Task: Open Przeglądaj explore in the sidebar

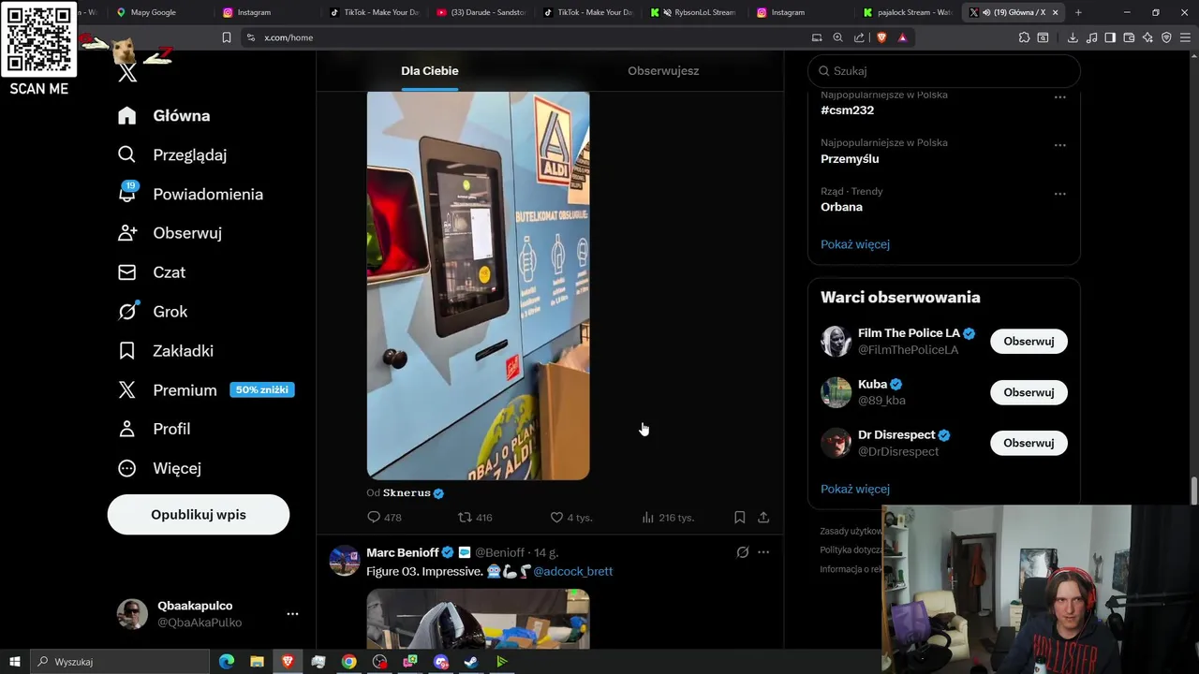Action: coord(172,154)
